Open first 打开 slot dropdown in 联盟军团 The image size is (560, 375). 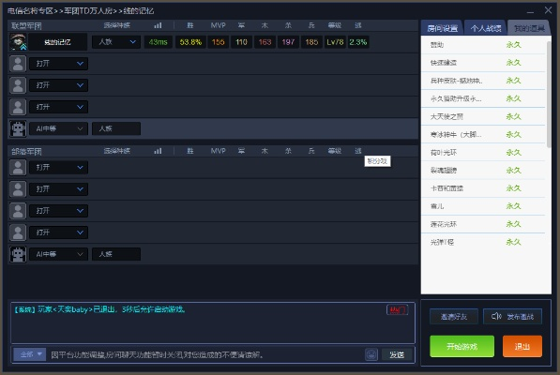pyautogui.click(x=58, y=64)
